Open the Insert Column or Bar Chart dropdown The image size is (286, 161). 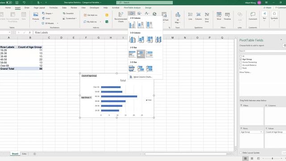coord(131,13)
